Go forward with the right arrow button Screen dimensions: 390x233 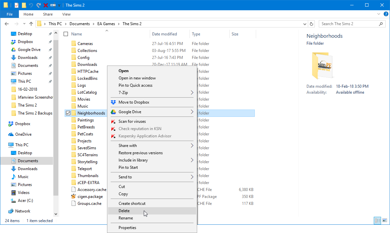[17, 24]
